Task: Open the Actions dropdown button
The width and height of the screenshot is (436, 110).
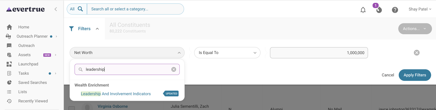Action: tap(415, 29)
